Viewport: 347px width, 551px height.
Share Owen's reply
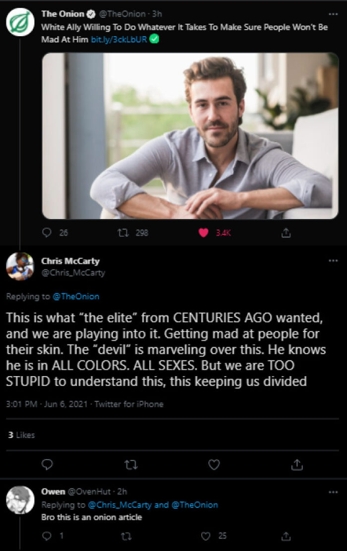pyautogui.click(x=286, y=535)
